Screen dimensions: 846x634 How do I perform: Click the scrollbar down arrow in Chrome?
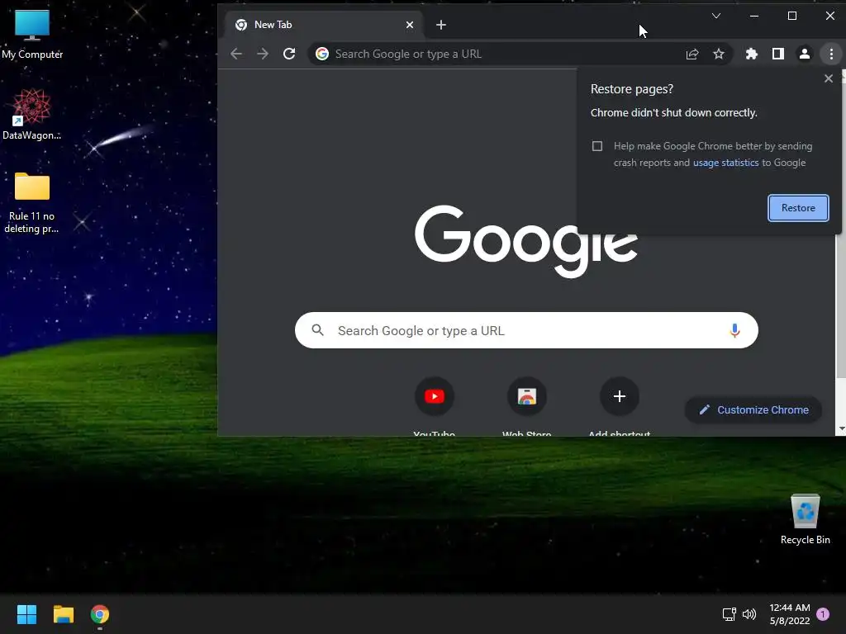(842, 429)
